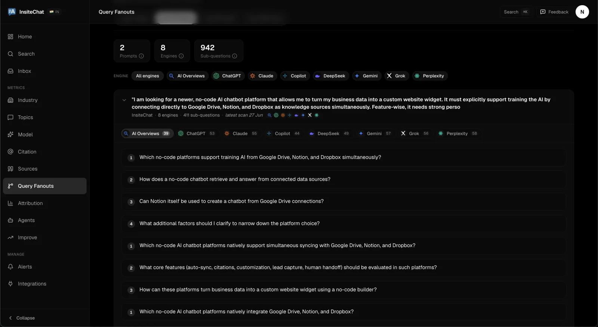Collapse the sidebar
This screenshot has height=327, width=598.
click(22, 318)
